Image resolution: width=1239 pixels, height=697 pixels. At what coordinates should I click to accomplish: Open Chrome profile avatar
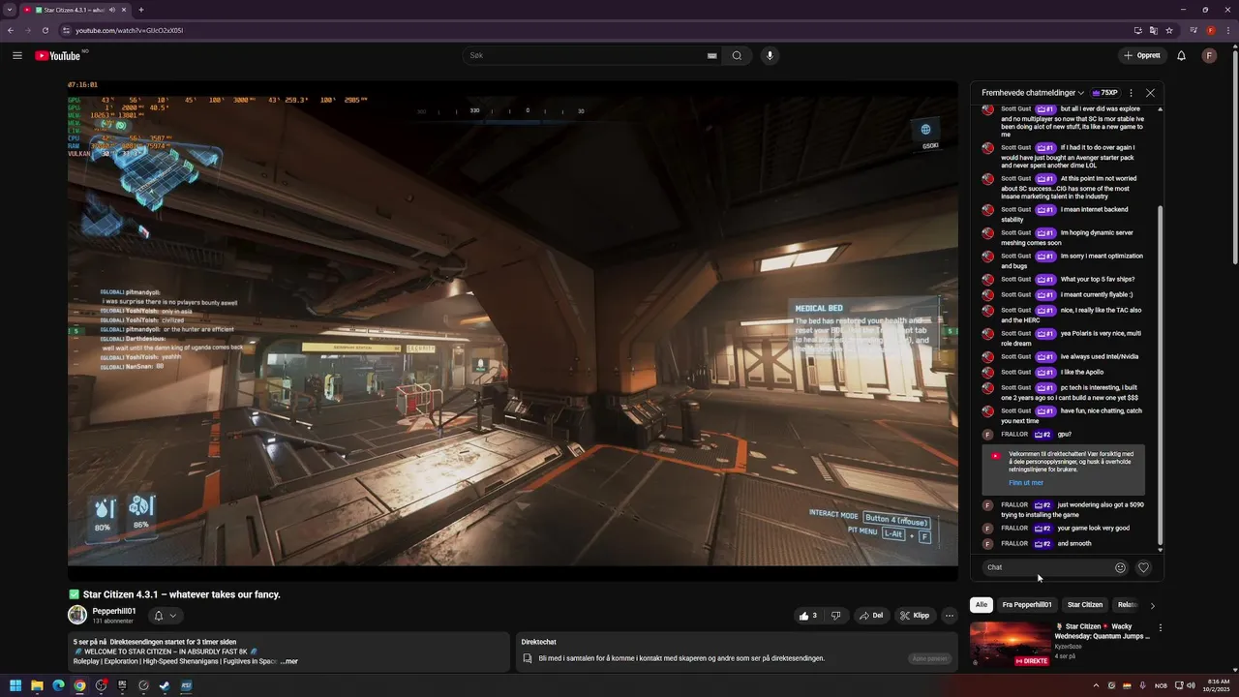click(x=1210, y=30)
